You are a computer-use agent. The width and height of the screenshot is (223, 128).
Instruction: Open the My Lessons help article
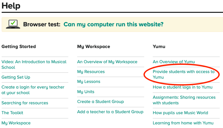pyautogui.click(x=89, y=82)
